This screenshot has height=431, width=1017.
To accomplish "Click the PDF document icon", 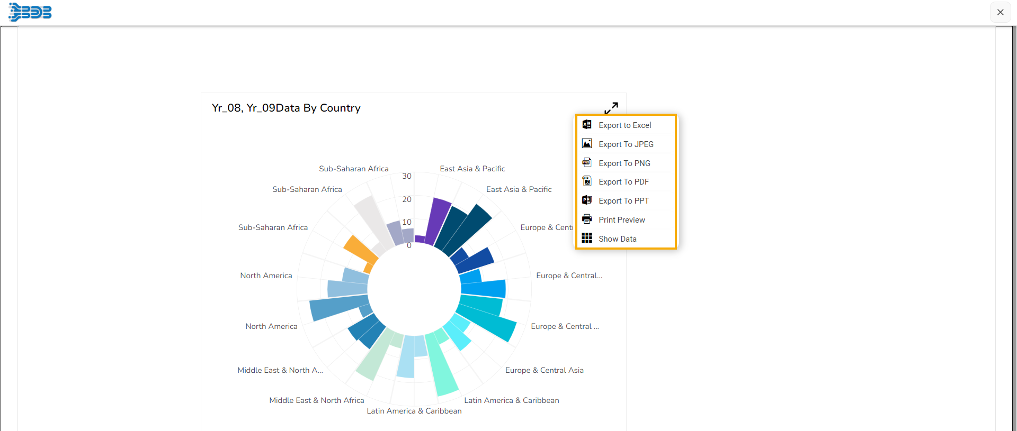I will [x=587, y=181].
